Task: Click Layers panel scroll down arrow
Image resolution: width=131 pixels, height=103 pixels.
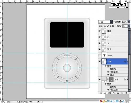Action: tap(129, 90)
